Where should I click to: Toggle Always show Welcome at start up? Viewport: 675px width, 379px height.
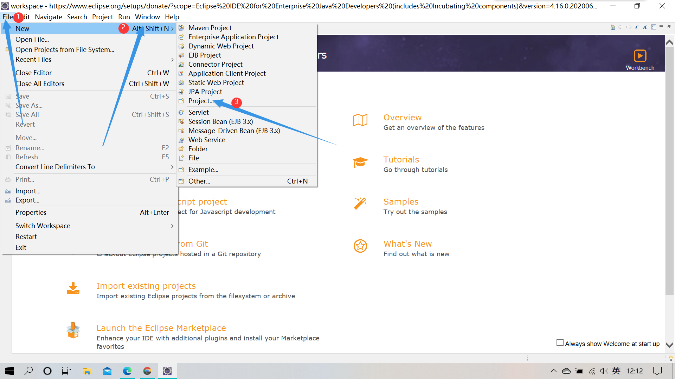click(560, 343)
